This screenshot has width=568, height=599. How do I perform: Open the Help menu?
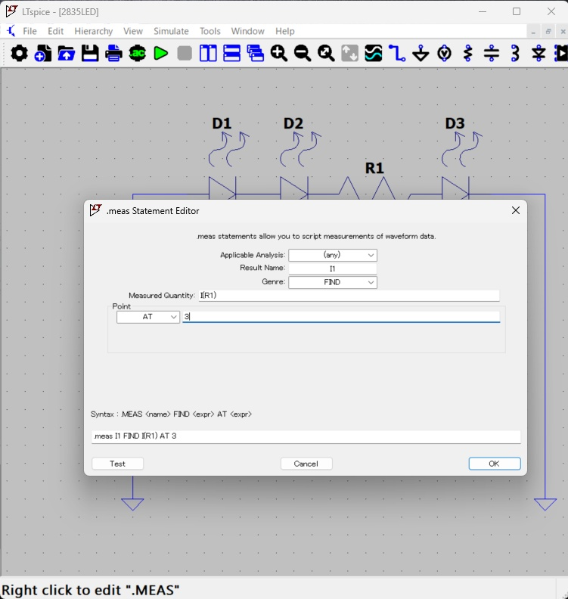[285, 31]
